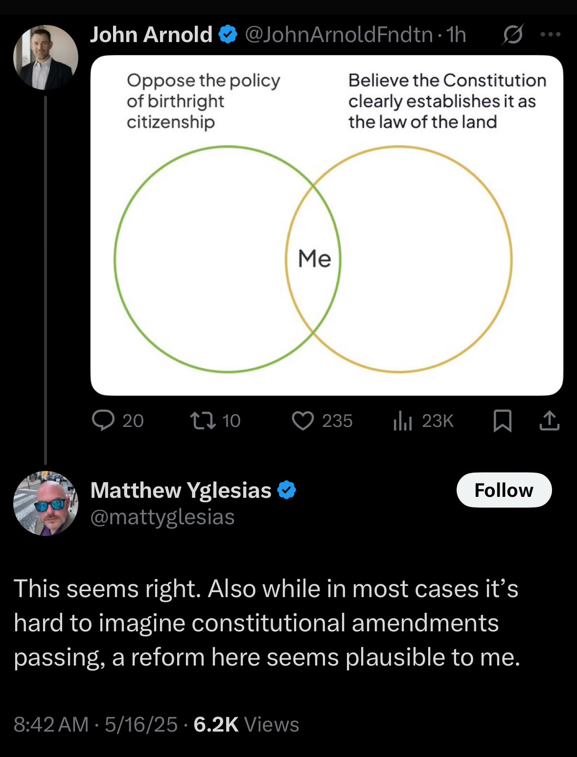Click John Arnold's blue verified badge
Viewport: 577px width, 757px height.
228,35
